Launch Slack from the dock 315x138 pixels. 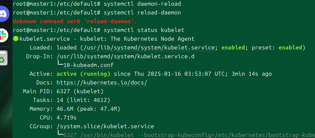pyautogui.click(x=4, y=35)
